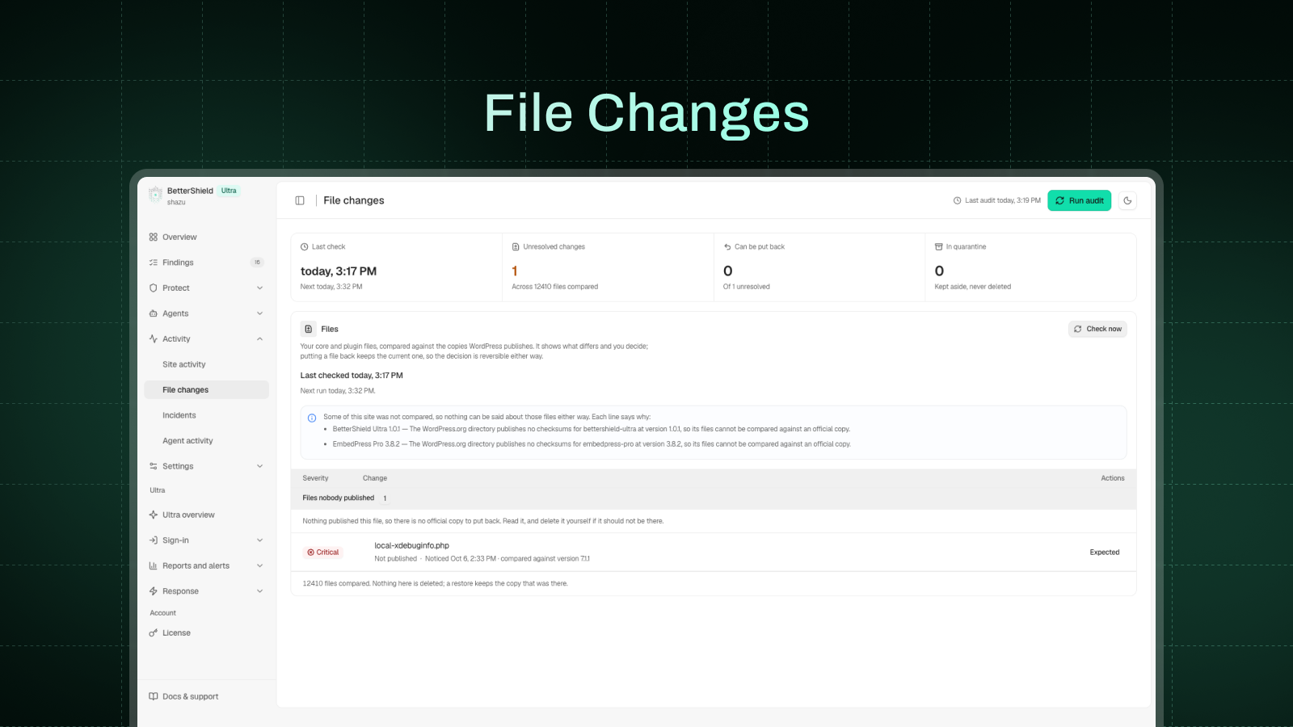Screen dimensions: 1293x727
Task: Click the Run audit button
Action: point(1079,200)
